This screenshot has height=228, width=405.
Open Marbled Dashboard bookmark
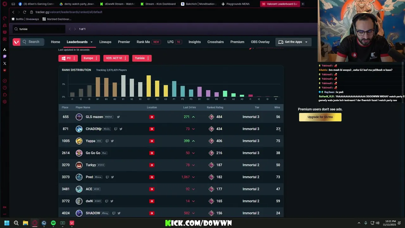(57, 19)
